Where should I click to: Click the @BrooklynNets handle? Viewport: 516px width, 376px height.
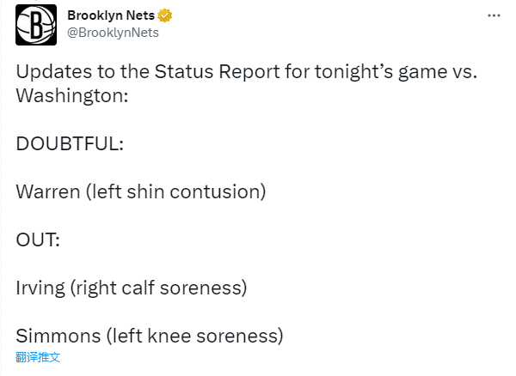click(x=113, y=32)
